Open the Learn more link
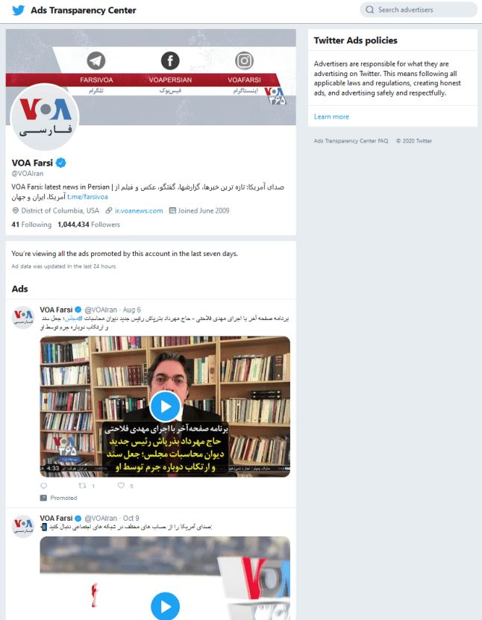Viewport: 482px width, 620px height. point(331,116)
